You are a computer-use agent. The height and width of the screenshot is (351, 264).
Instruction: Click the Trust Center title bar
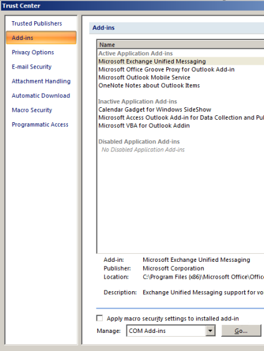tap(133, 6)
